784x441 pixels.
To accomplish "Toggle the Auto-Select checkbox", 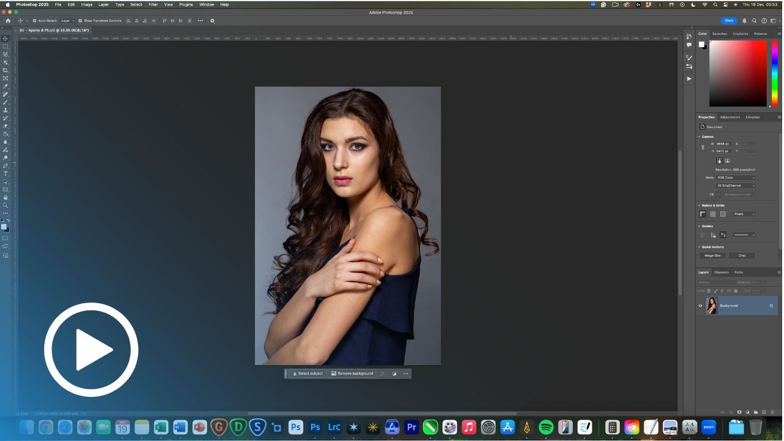I will [x=34, y=21].
